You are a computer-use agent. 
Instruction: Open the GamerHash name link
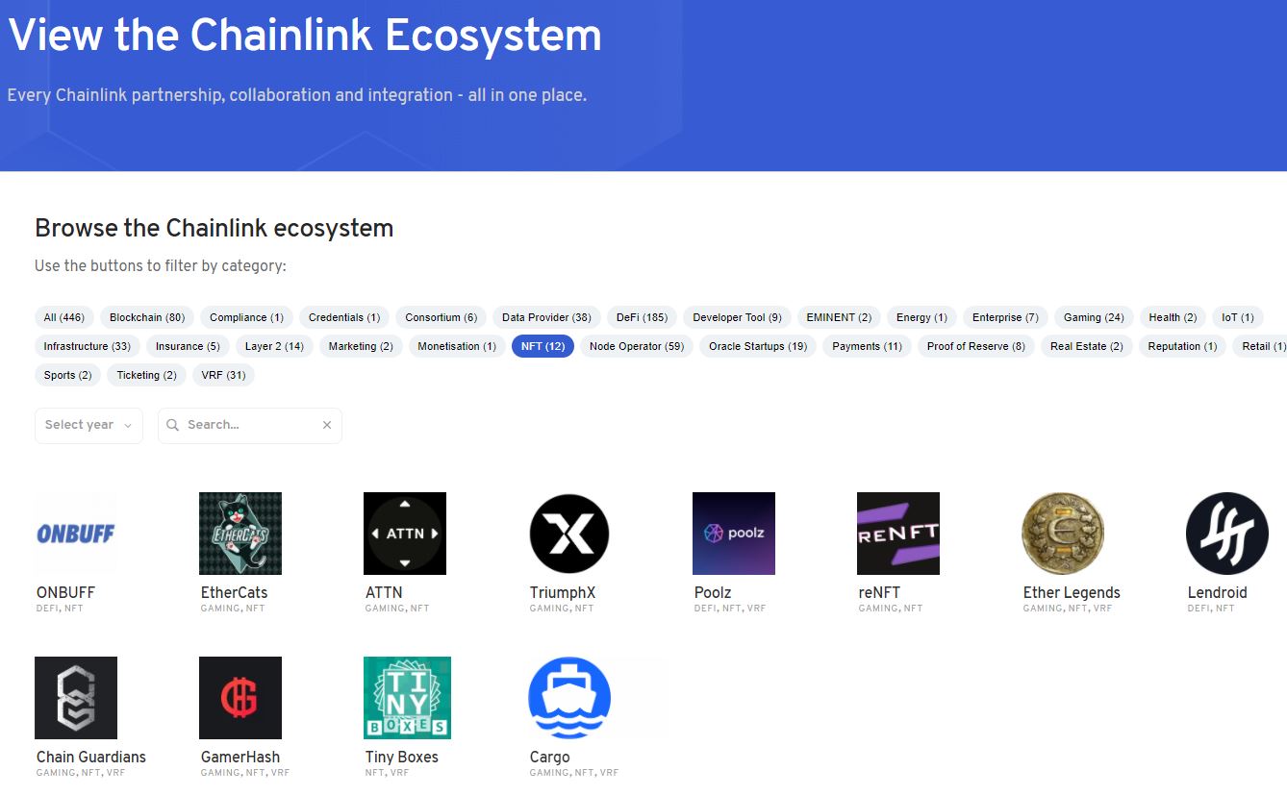[x=240, y=757]
